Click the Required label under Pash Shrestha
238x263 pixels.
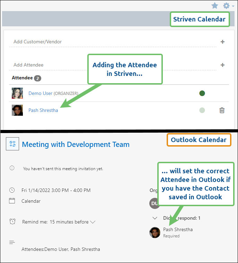click(x=171, y=236)
